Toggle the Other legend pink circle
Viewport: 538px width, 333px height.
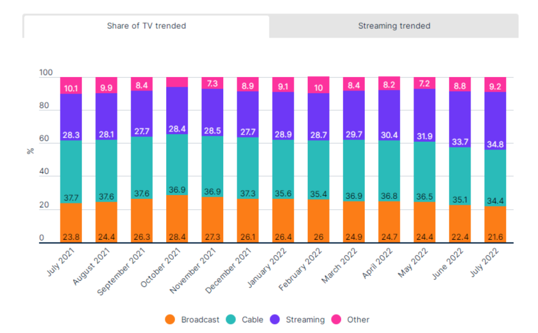336,319
